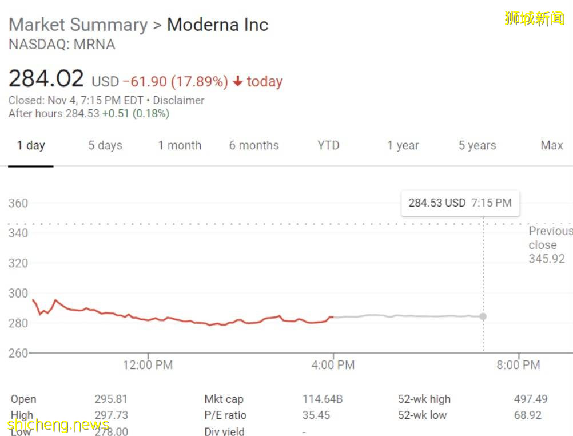
Task: Click the gray marker dot on chart
Action: point(483,316)
